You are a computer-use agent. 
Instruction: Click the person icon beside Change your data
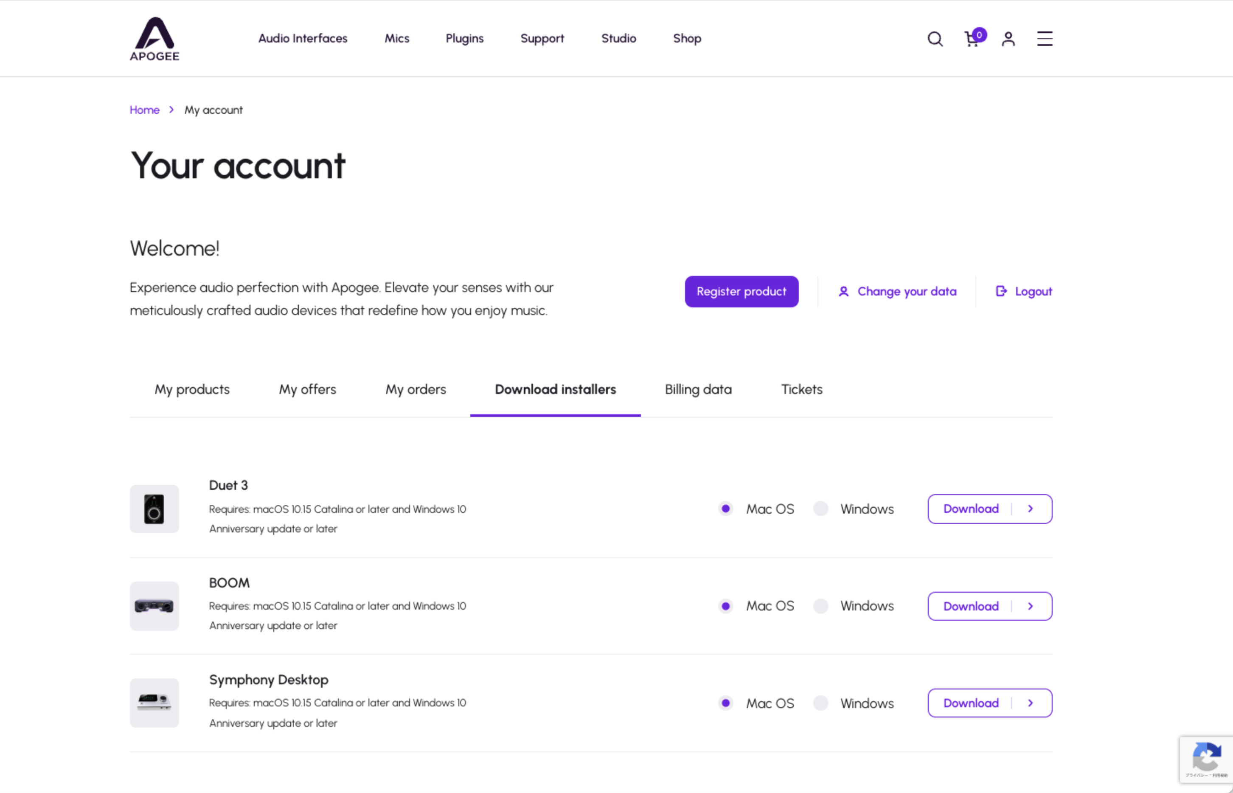point(843,292)
